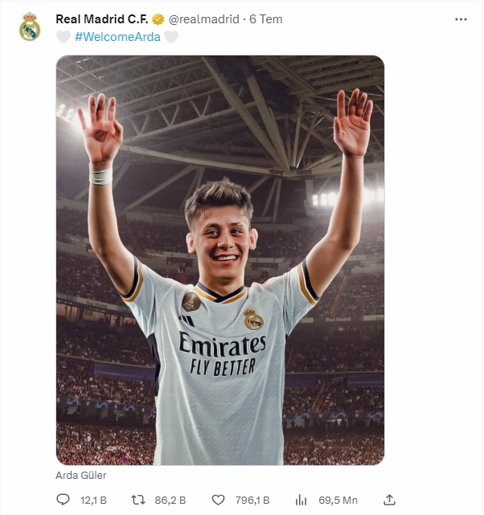The height and width of the screenshot is (515, 484).
Task: Toggle the retweet arrows icon
Action: point(138,500)
